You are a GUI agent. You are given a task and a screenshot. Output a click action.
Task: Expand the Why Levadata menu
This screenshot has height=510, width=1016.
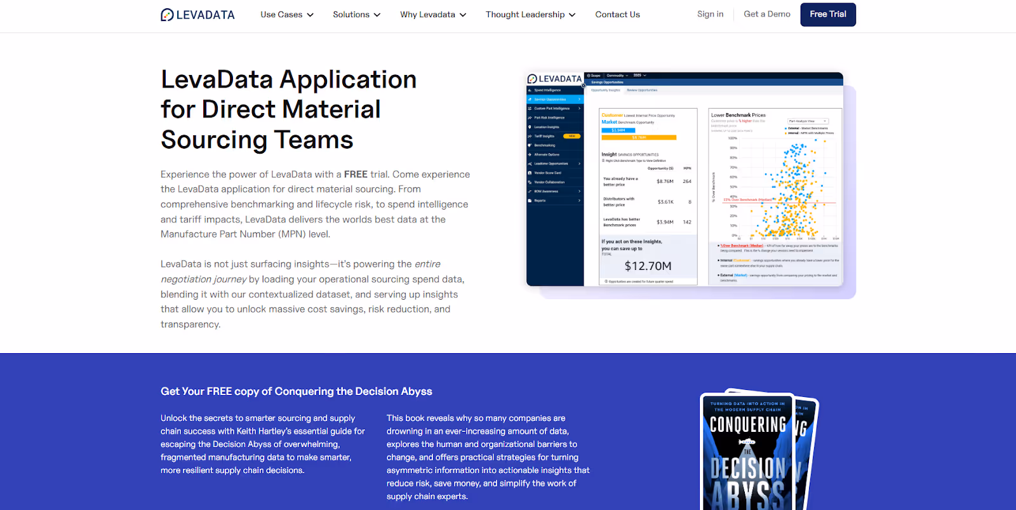pos(433,15)
